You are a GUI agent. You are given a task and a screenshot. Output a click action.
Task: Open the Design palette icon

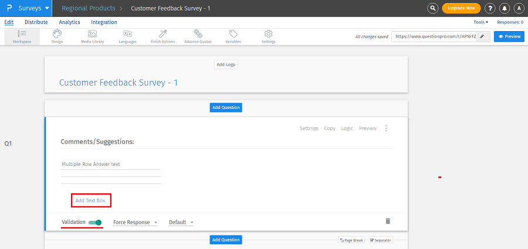click(x=57, y=34)
